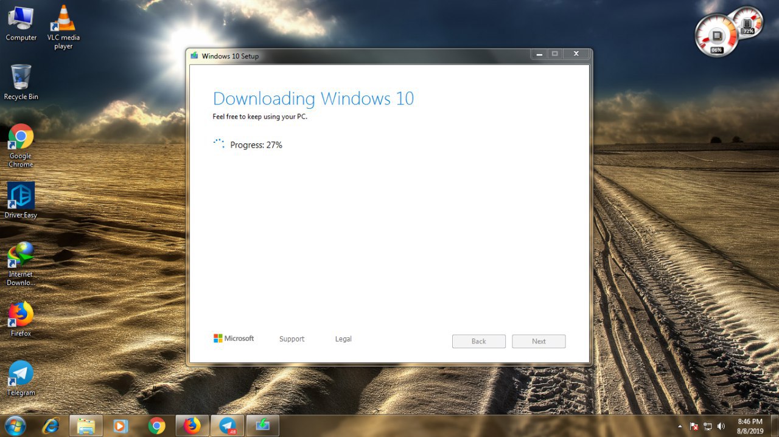This screenshot has height=437, width=779.
Task: Open the Action Center flag icon
Action: tap(694, 426)
